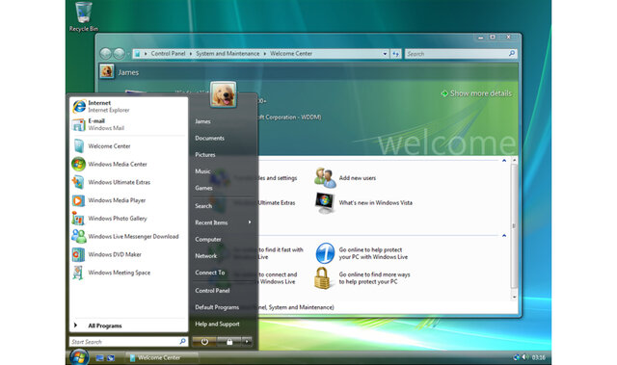This screenshot has width=617, height=365.
Task: Start Windows Media Player
Action: tap(128, 200)
